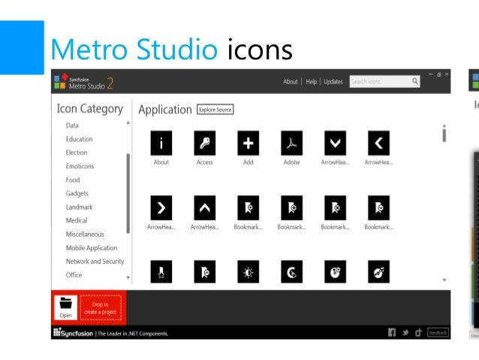Choose the Office category
Screen dimensions: 479x360
pyautogui.click(x=74, y=275)
